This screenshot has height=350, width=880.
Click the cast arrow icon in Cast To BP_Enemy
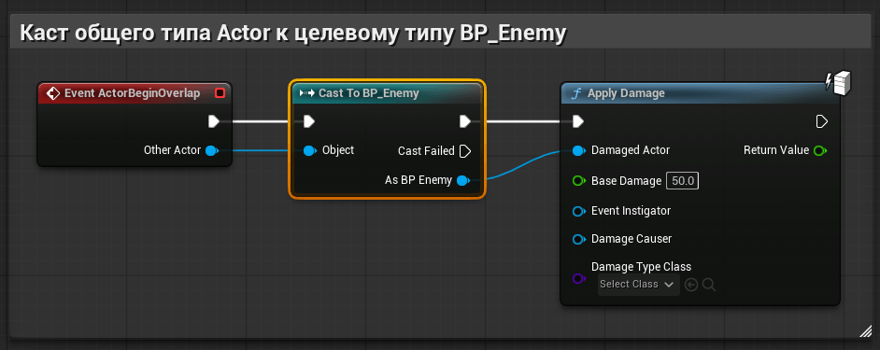(x=307, y=93)
